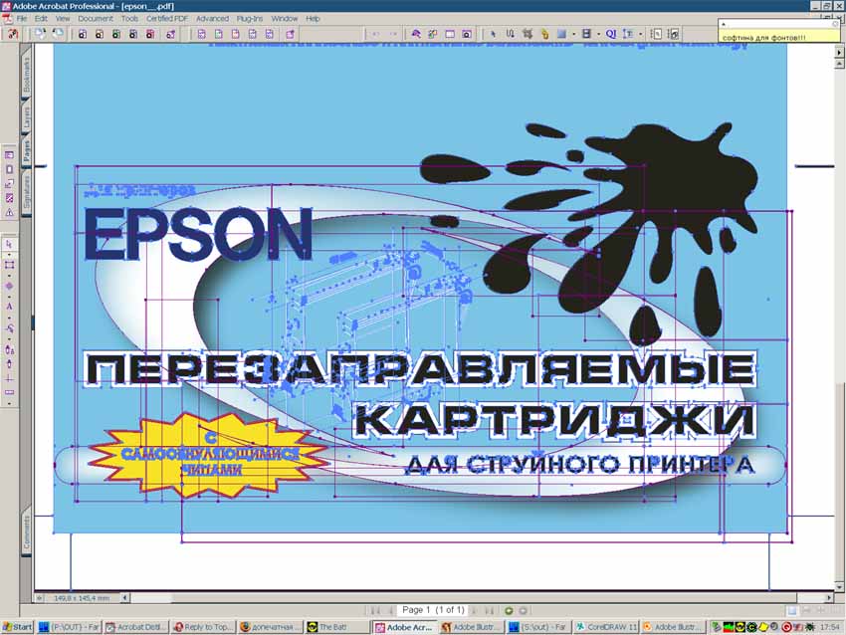Select the arrow pointer tool in top toolbar

(x=493, y=34)
